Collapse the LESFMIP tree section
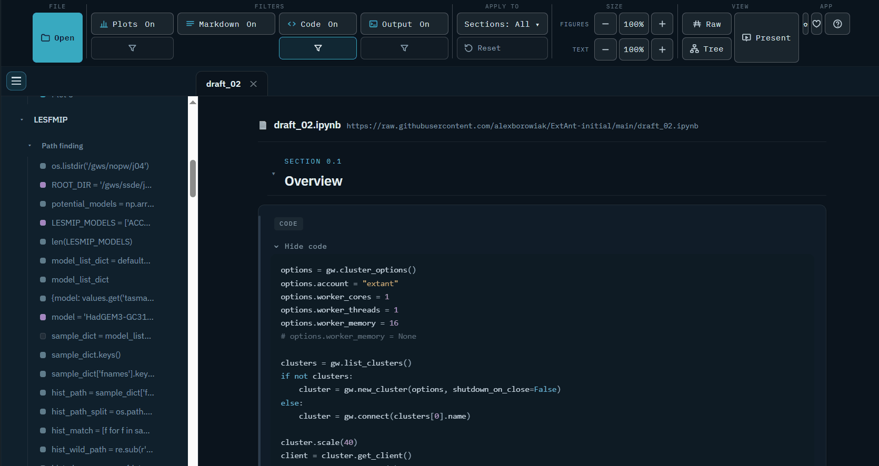This screenshot has height=466, width=879. [22, 120]
